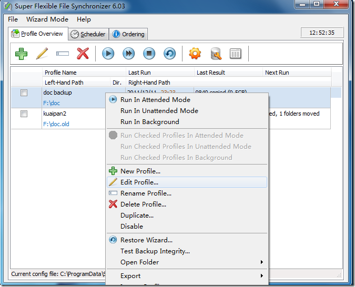Click the Profile Name column header

(84, 73)
